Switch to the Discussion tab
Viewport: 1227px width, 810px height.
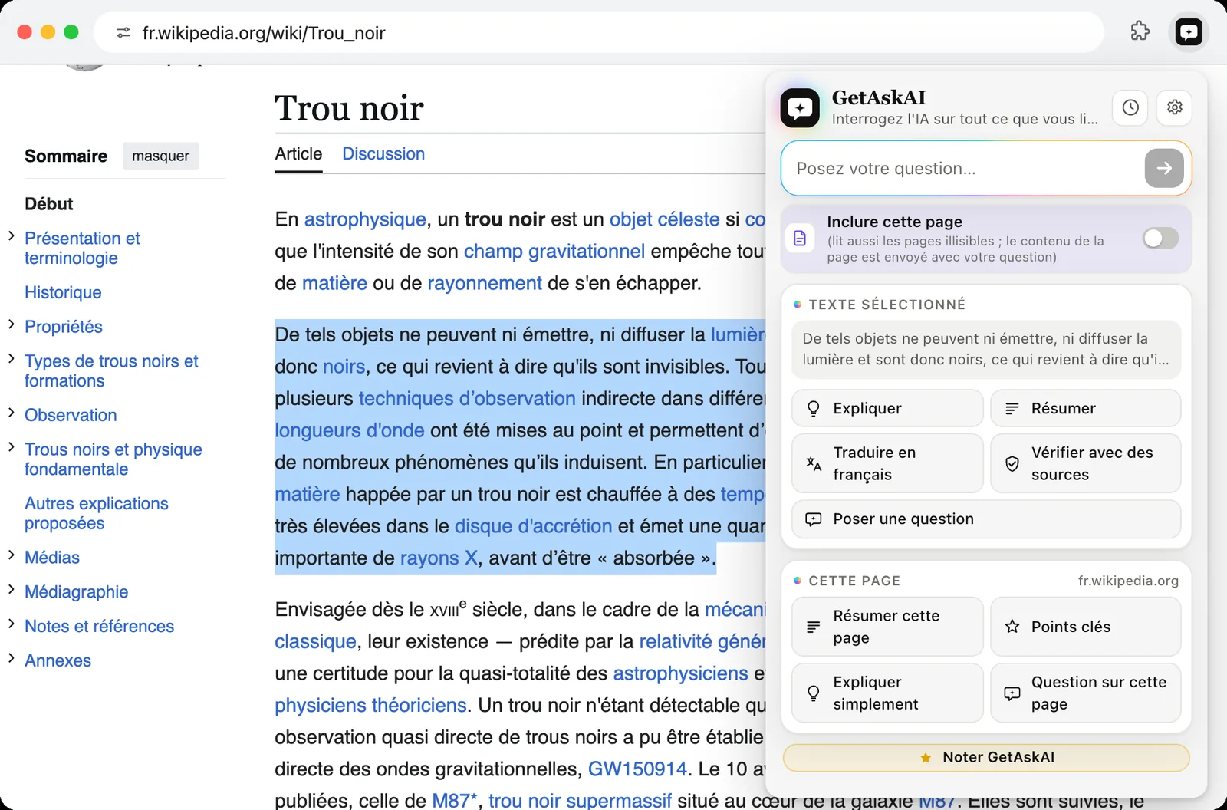click(x=383, y=153)
